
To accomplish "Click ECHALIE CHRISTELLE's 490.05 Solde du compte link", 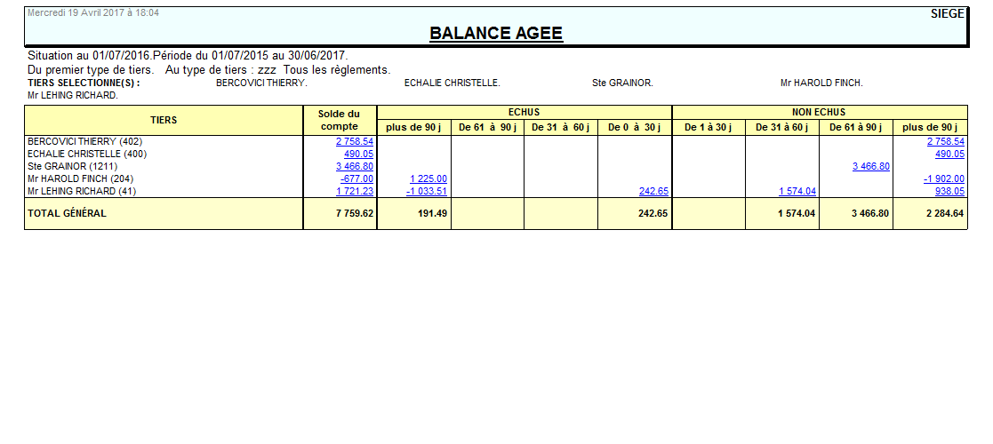I will click(360, 154).
